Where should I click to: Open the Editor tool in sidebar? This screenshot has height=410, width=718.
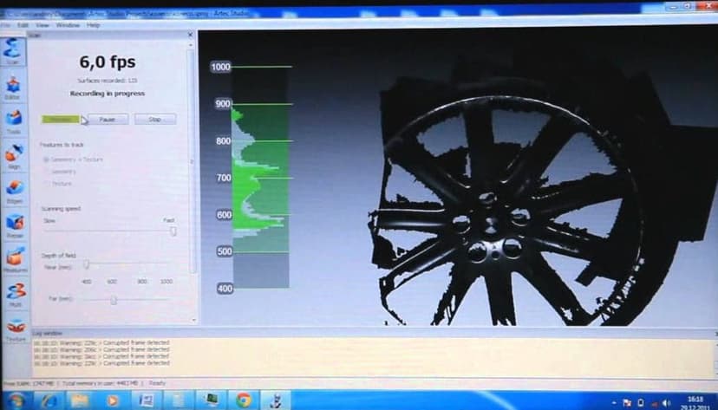pyautogui.click(x=12, y=88)
